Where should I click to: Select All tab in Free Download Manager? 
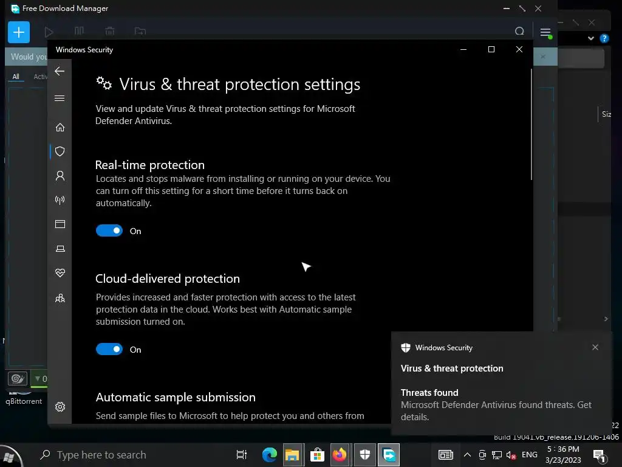click(x=16, y=77)
